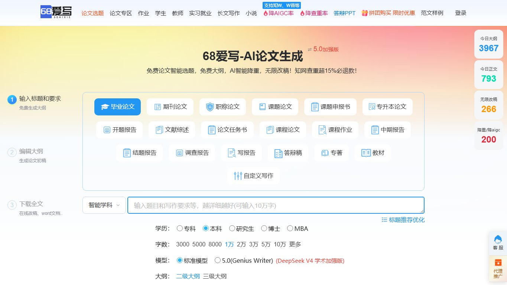Expand the 更多 word count options
Image resolution: width=507 pixels, height=285 pixels.
295,244
